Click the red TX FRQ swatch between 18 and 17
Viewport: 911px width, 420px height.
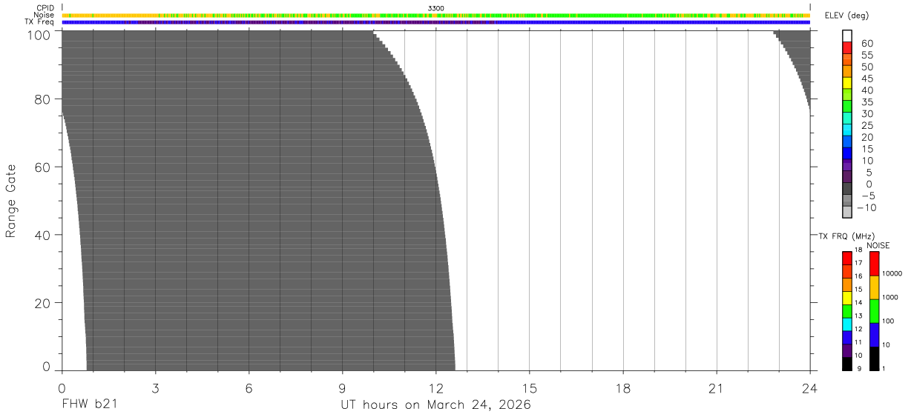click(x=847, y=258)
